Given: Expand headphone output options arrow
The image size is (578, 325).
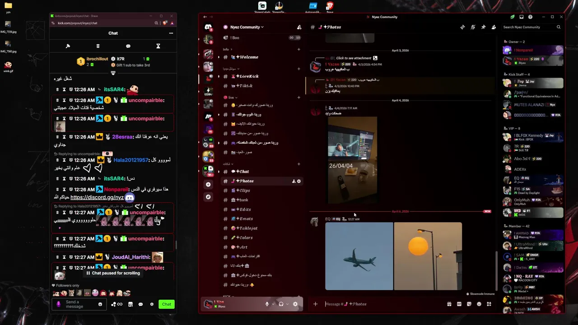Looking at the screenshot, I should [x=287, y=304].
